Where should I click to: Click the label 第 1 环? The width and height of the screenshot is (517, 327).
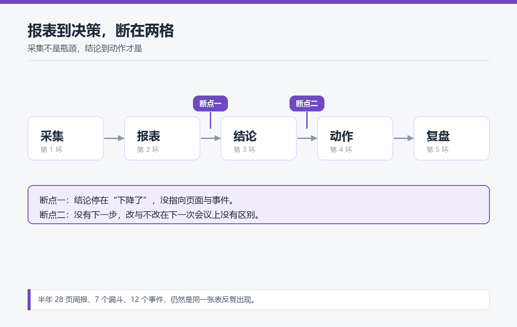coord(51,150)
